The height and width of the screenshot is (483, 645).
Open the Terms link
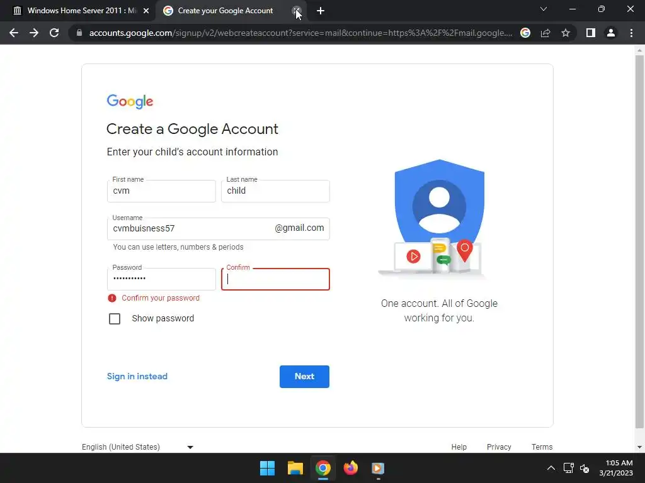click(542, 447)
